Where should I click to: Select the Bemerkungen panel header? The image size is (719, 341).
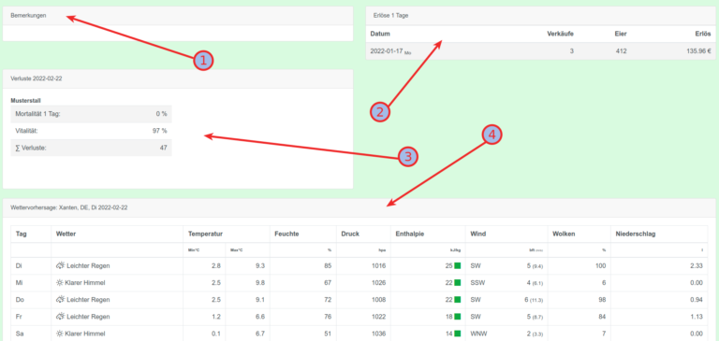coord(178,16)
